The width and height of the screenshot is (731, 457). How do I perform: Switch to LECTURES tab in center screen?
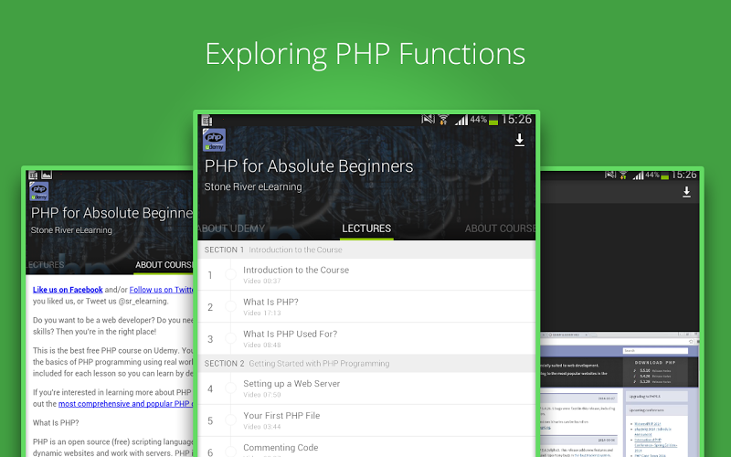coord(366,228)
